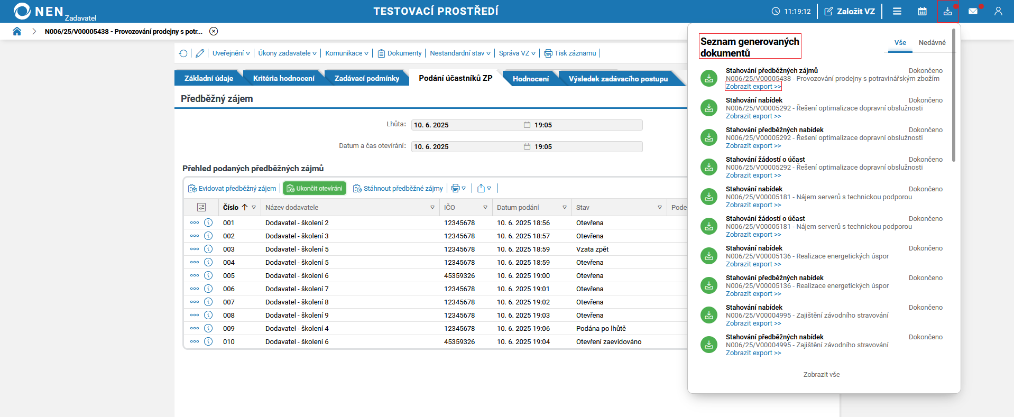Click the user profile icon
1014x417 pixels.
pos(998,11)
